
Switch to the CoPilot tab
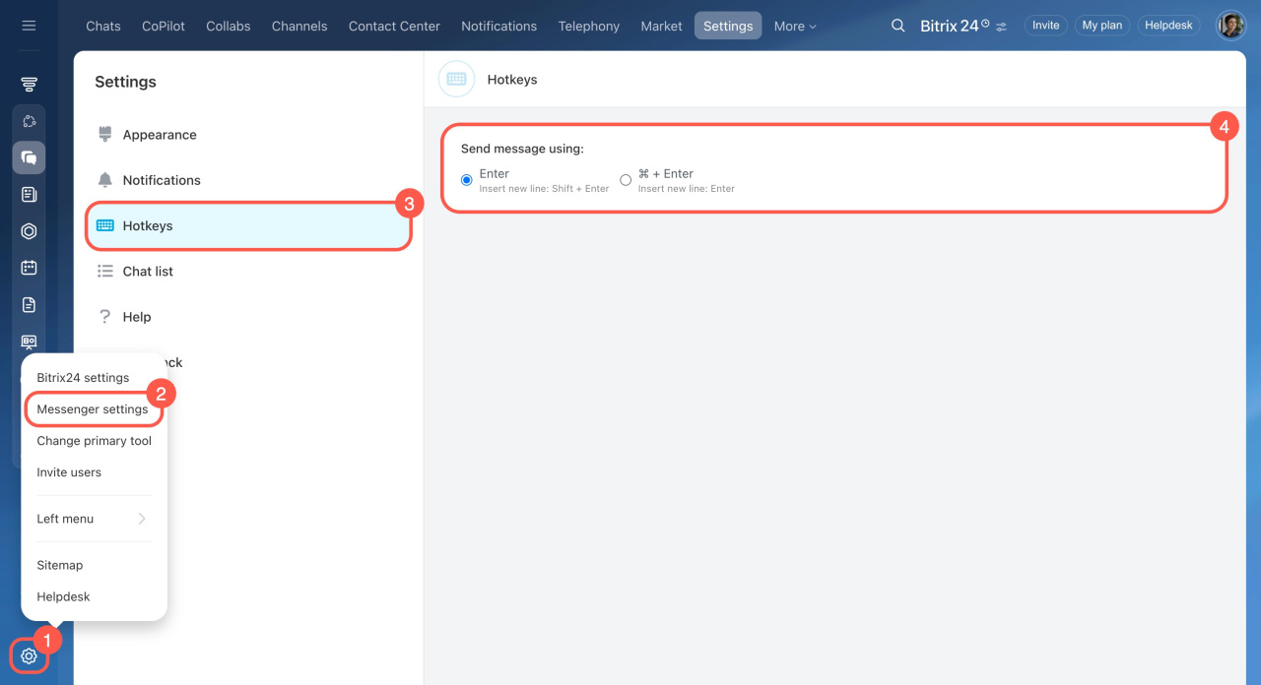point(164,27)
